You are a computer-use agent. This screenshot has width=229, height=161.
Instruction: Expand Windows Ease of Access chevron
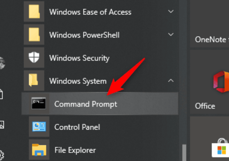tap(171, 11)
